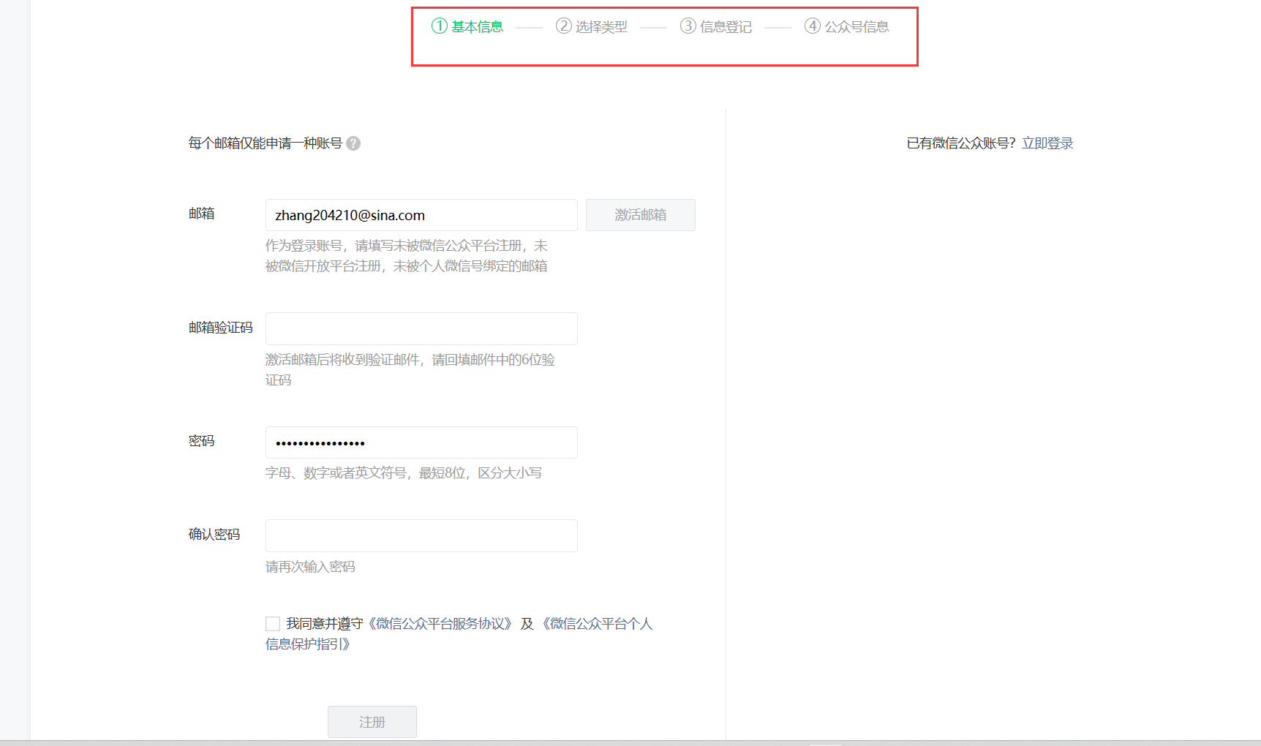The width and height of the screenshot is (1261, 746).
Task: Click the 注册 register button
Action: coord(372,722)
